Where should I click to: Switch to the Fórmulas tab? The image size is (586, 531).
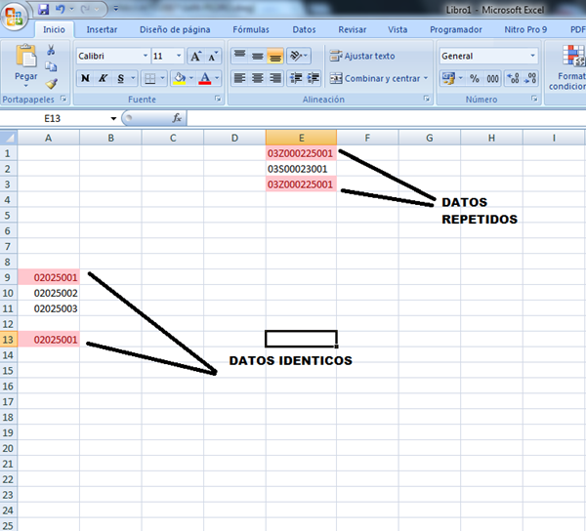coord(251,30)
